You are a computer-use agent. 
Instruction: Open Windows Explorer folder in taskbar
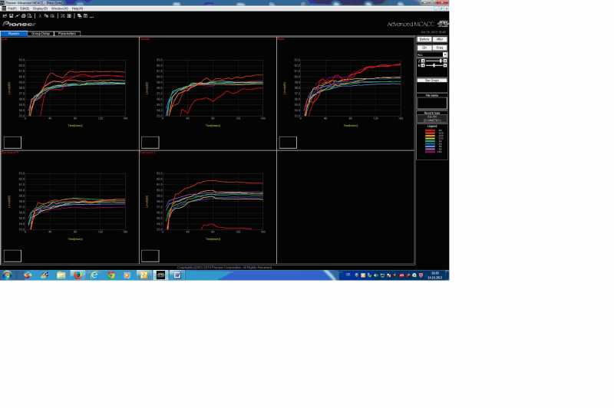coord(61,275)
